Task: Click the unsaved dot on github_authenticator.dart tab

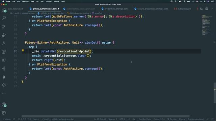Action: pyautogui.click(x=58, y=9)
